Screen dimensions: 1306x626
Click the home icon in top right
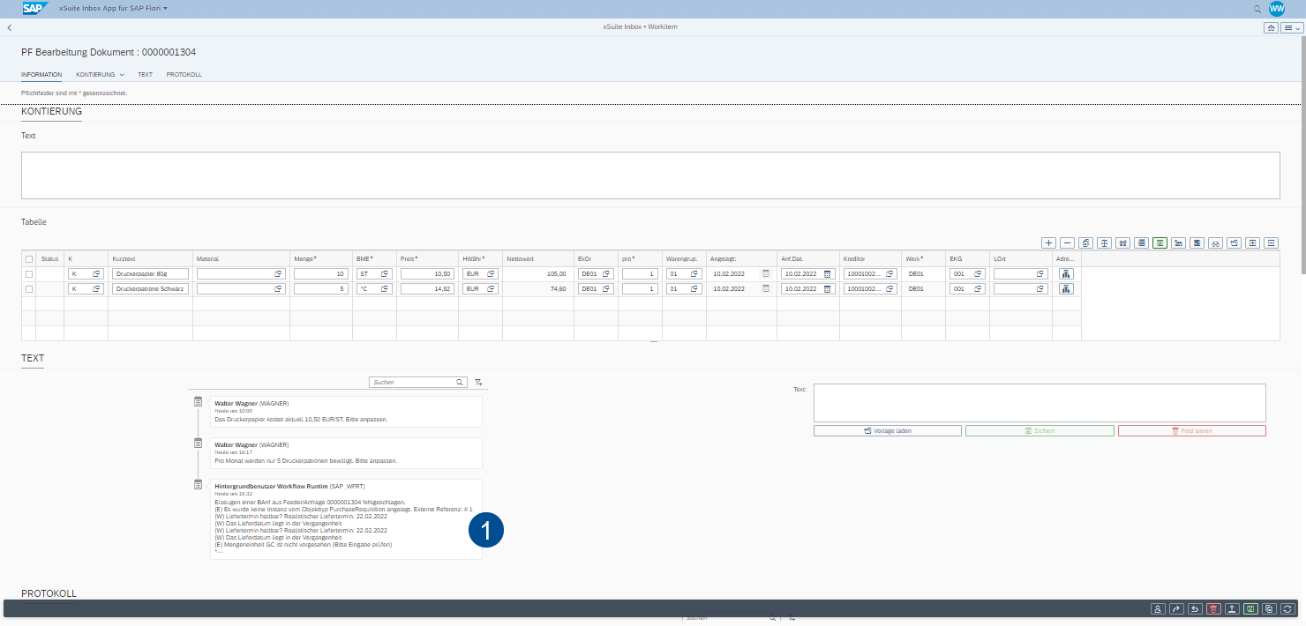[x=1271, y=27]
